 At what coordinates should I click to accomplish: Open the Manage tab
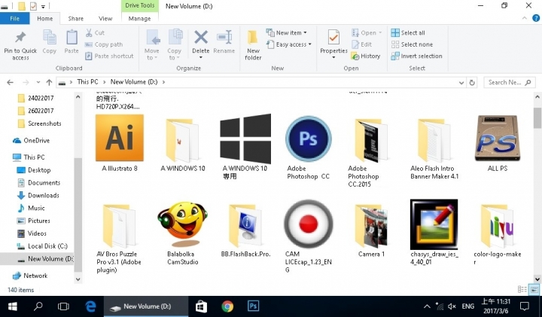tap(140, 18)
